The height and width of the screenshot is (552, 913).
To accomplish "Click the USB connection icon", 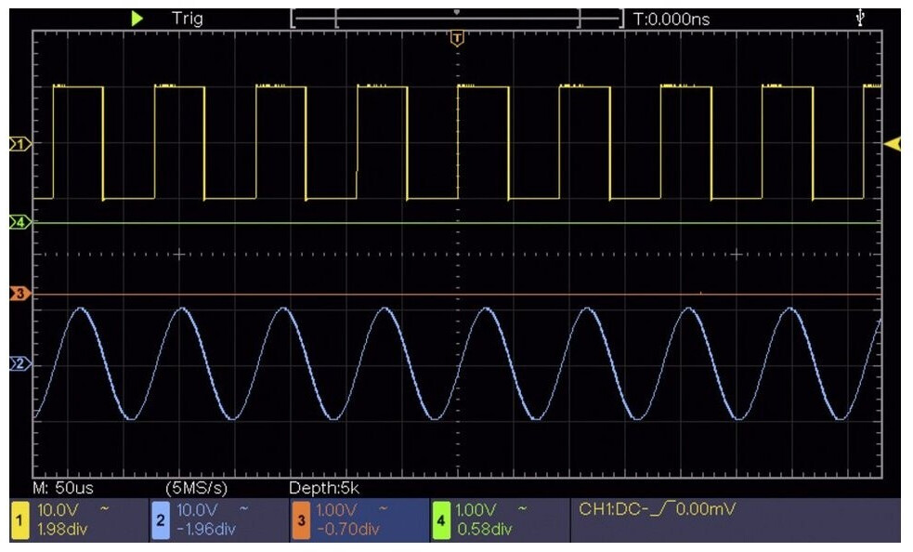I will point(862,17).
